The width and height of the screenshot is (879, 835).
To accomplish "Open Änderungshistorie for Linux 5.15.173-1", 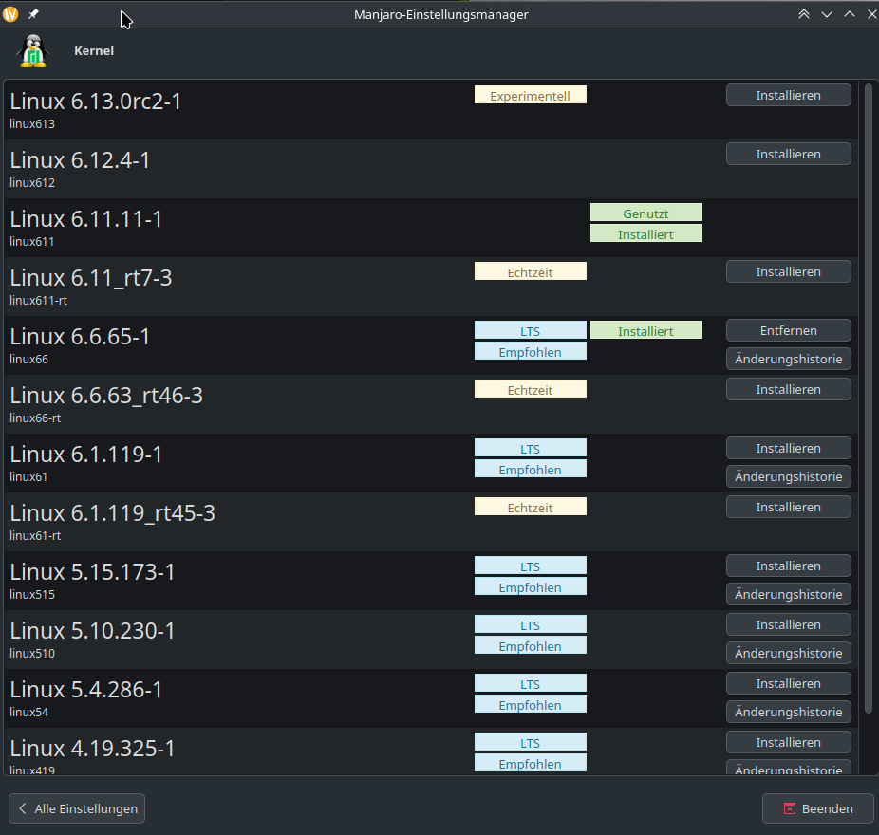I will (x=788, y=595).
